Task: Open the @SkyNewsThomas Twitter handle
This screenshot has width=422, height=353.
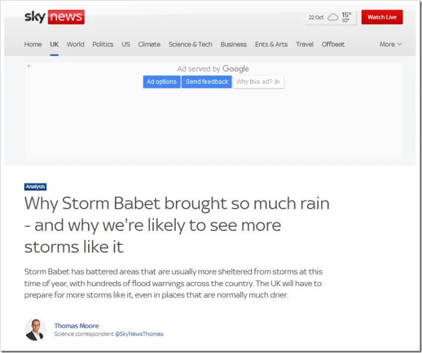Action: click(x=139, y=334)
